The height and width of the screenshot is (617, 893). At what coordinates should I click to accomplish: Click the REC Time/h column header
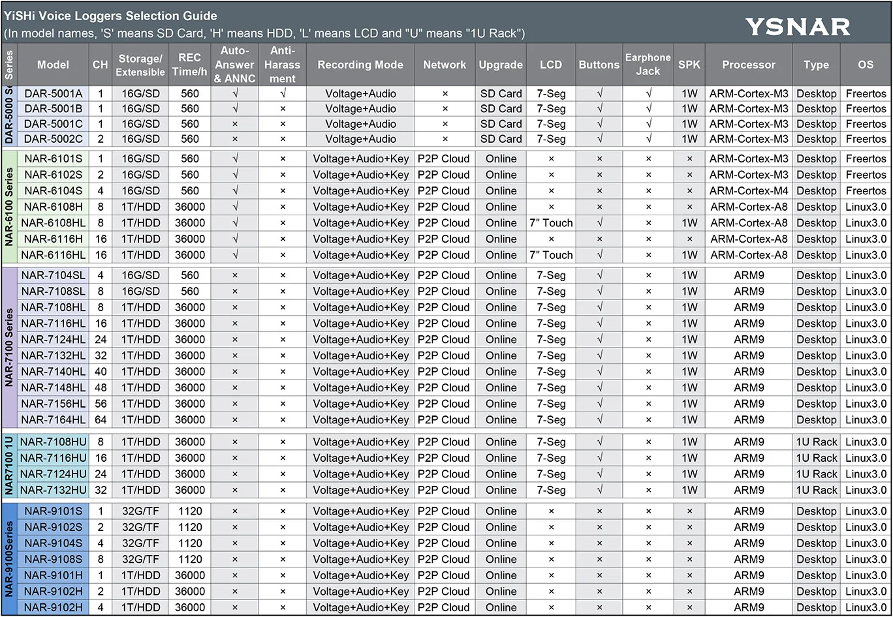(189, 65)
